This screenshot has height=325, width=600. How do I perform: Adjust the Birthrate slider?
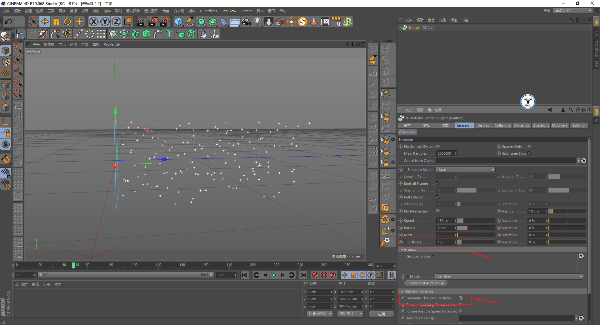pos(476,242)
